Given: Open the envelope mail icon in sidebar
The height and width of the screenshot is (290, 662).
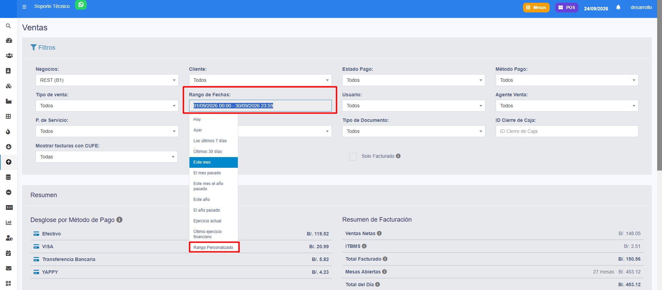Looking at the screenshot, I should tap(9, 268).
